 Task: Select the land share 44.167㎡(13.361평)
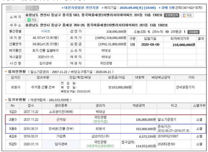pos(46,38)
